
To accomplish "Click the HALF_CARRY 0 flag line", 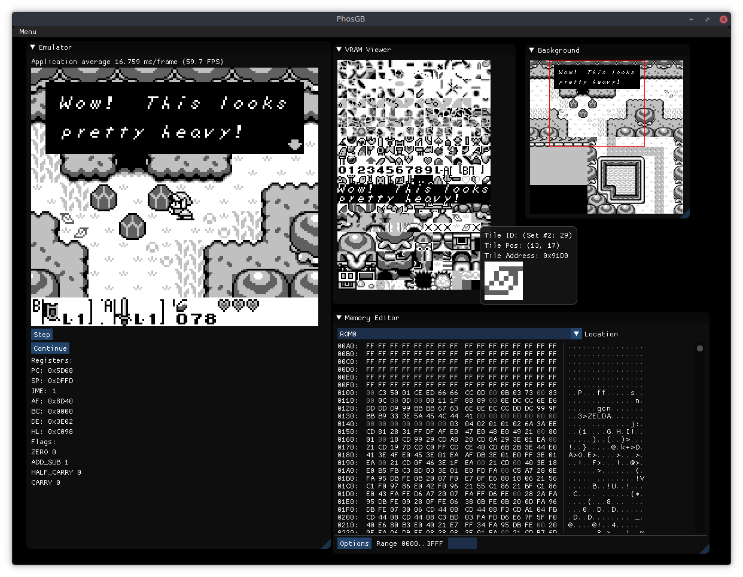I will pos(56,473).
